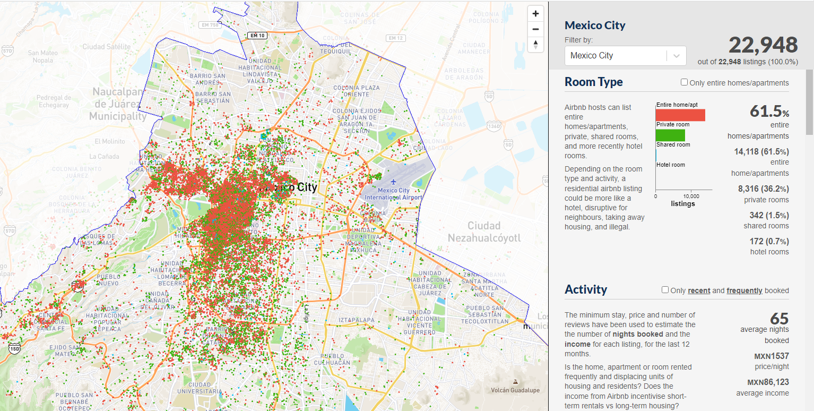The width and height of the screenshot is (814, 411).
Task: Open the underlined "recent" link
Action: point(699,290)
